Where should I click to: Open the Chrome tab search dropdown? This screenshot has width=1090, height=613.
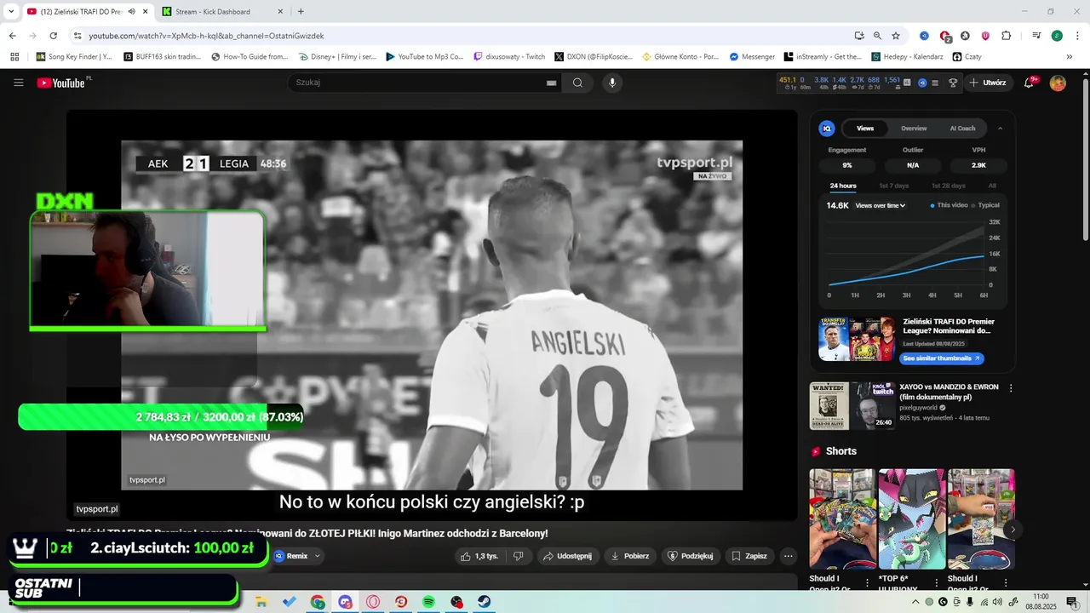[11, 12]
